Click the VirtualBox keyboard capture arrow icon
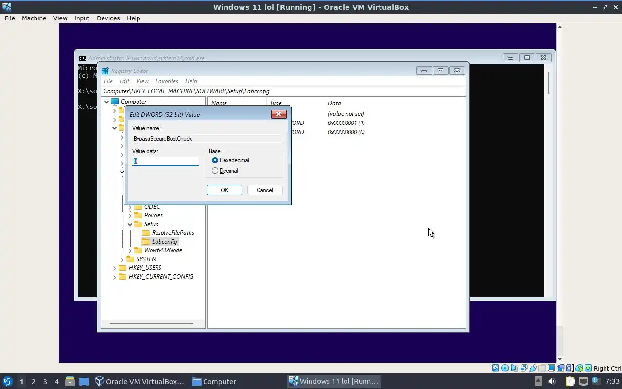Viewport: 622px width, 389px height. pyautogui.click(x=588, y=368)
